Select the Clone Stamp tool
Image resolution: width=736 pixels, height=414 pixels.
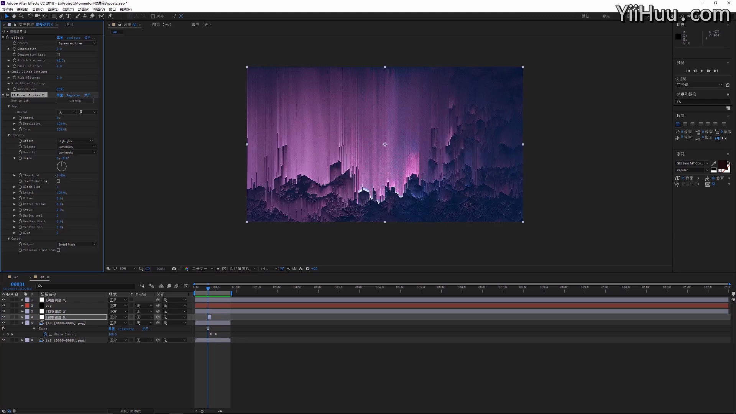tap(85, 16)
